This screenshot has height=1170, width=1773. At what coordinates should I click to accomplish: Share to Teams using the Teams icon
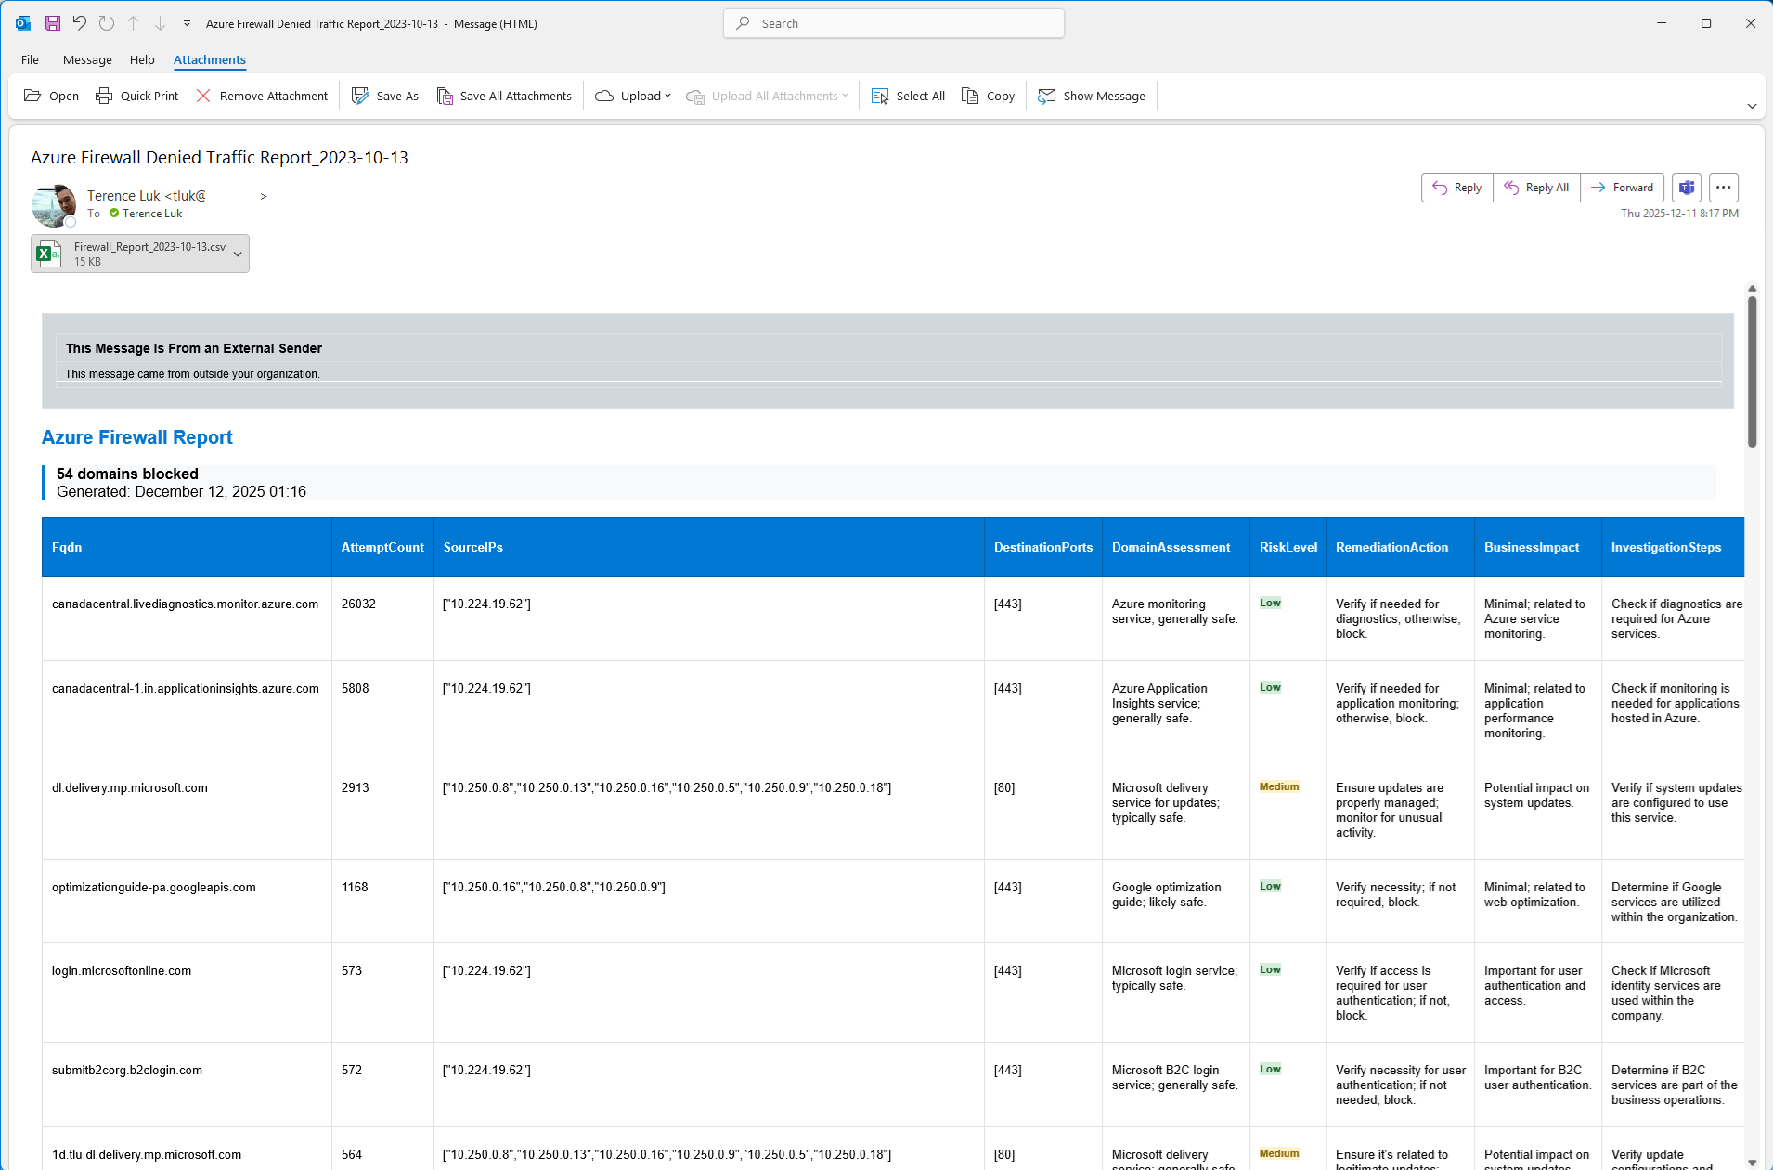point(1687,188)
